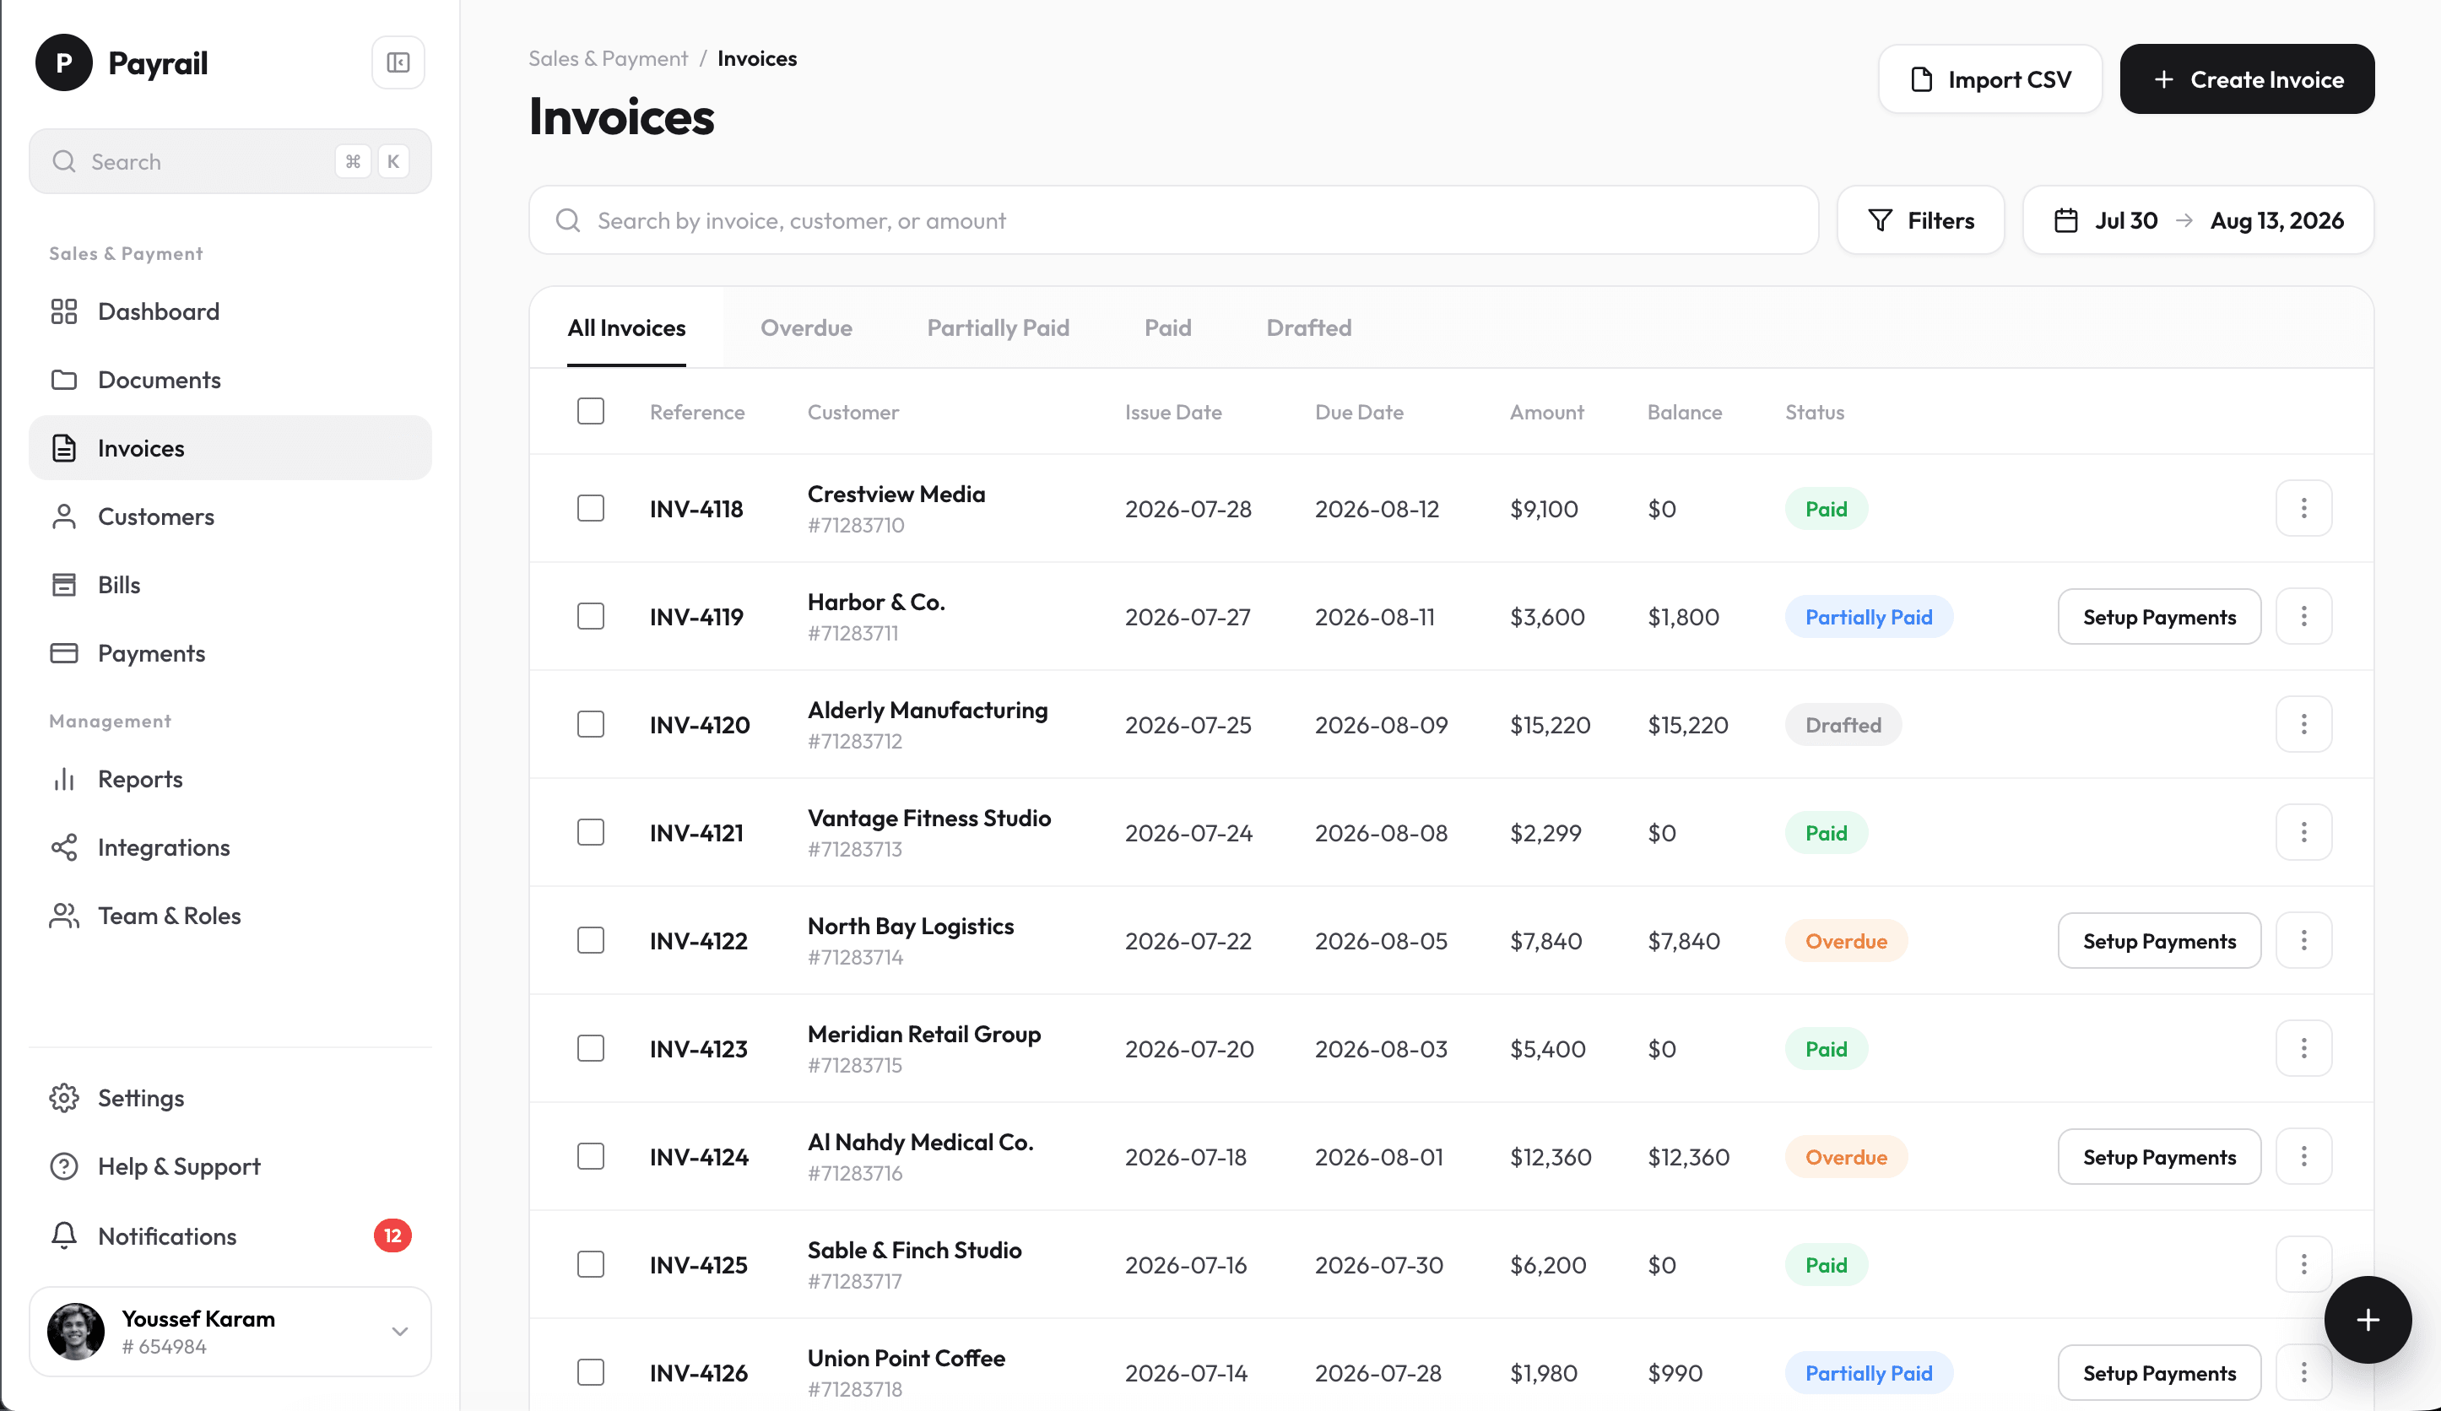Click the Create Invoice button
The height and width of the screenshot is (1411, 2441).
2246,79
